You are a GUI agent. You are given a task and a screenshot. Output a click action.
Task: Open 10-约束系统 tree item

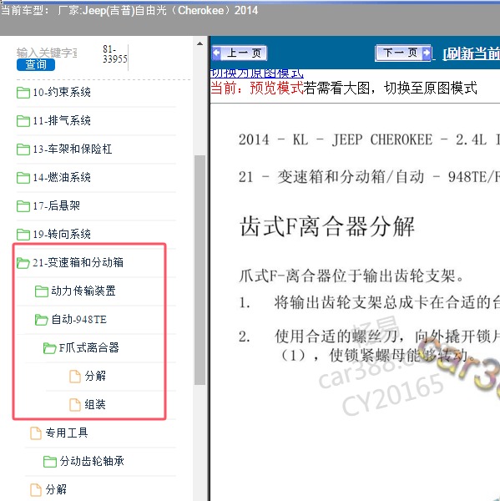click(62, 93)
